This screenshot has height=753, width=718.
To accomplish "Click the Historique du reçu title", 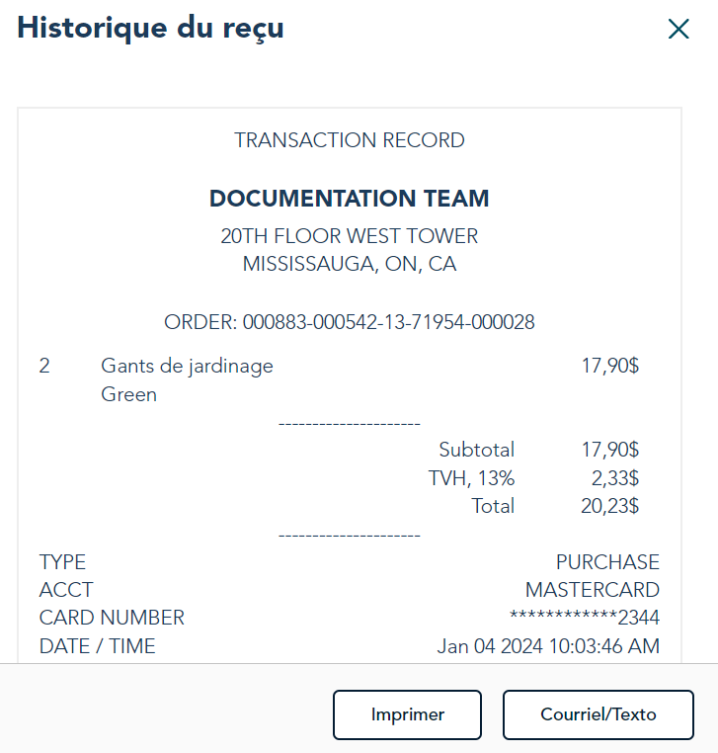I will pyautogui.click(x=150, y=28).
